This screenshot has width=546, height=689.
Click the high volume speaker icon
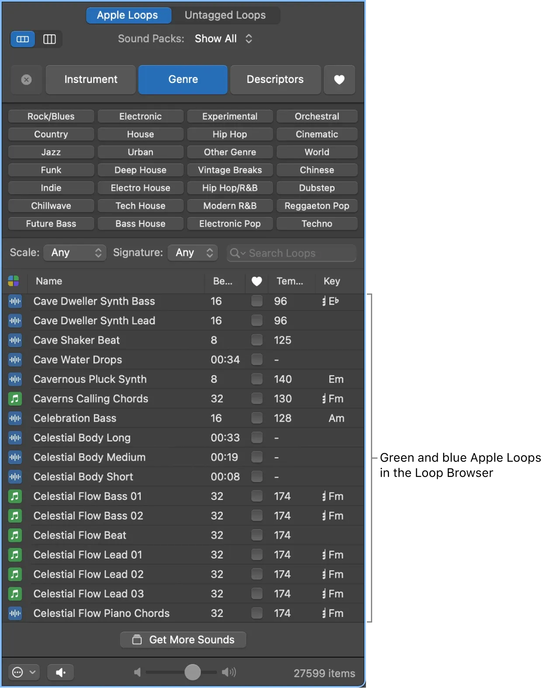pos(229,672)
